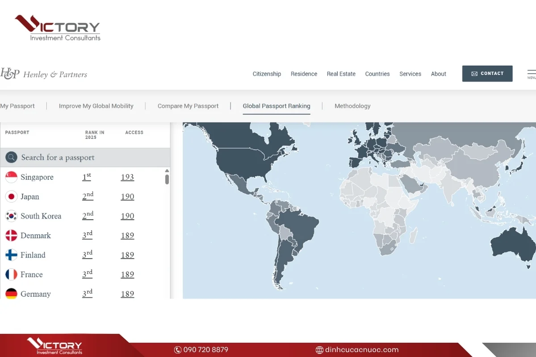
Task: Click Japan's 2nd rank link
Action: click(88, 196)
